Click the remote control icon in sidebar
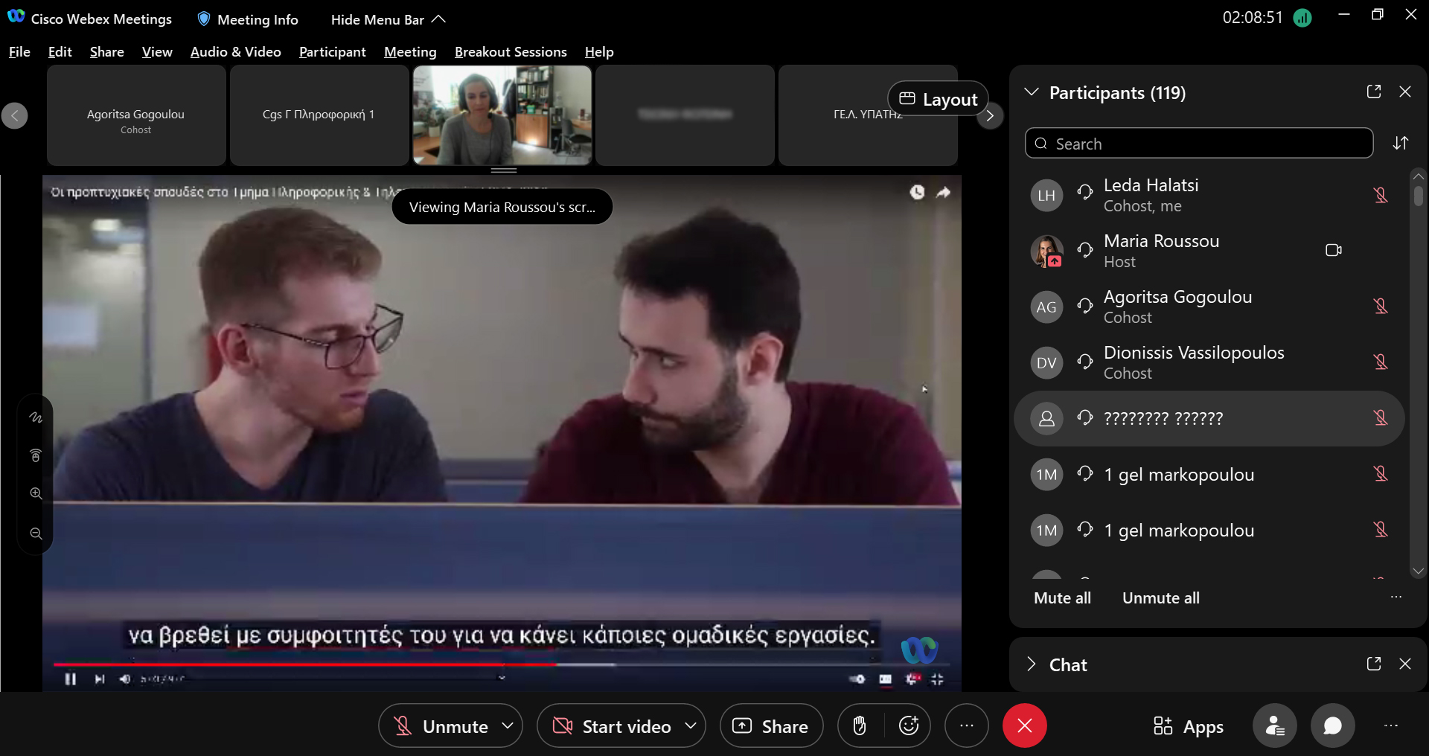 [35, 455]
